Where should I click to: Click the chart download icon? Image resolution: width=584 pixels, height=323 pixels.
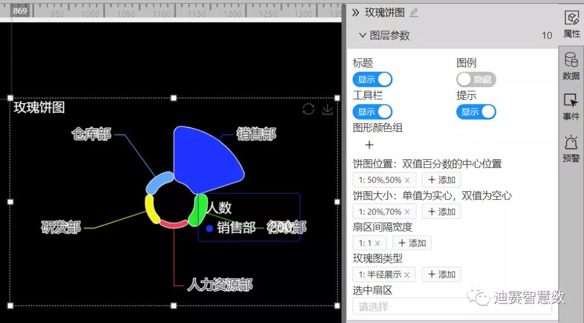[x=327, y=110]
